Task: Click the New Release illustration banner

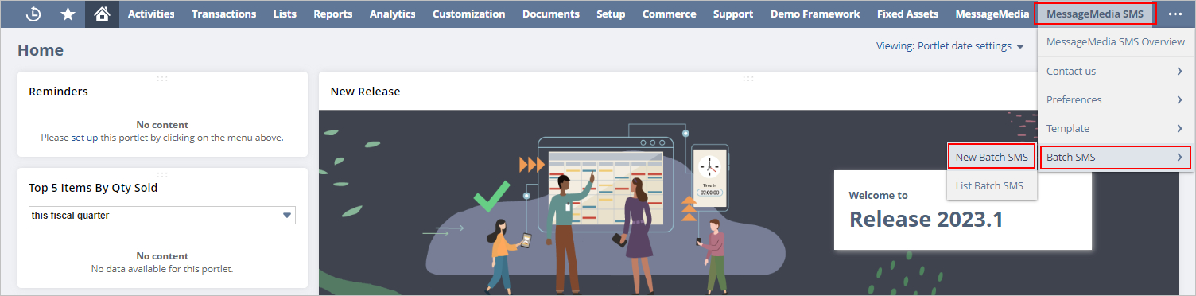Action: coord(748,203)
